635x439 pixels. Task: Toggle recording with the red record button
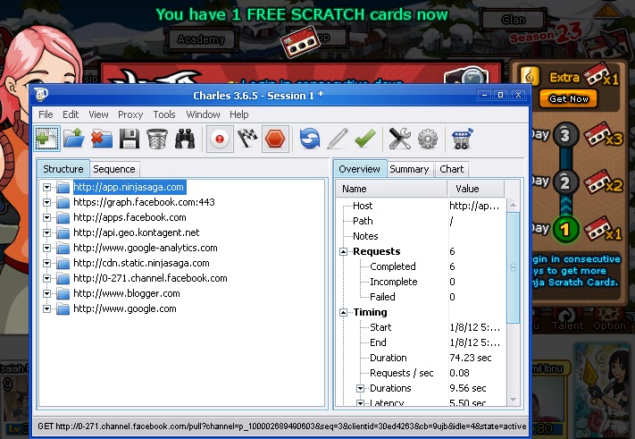(220, 139)
